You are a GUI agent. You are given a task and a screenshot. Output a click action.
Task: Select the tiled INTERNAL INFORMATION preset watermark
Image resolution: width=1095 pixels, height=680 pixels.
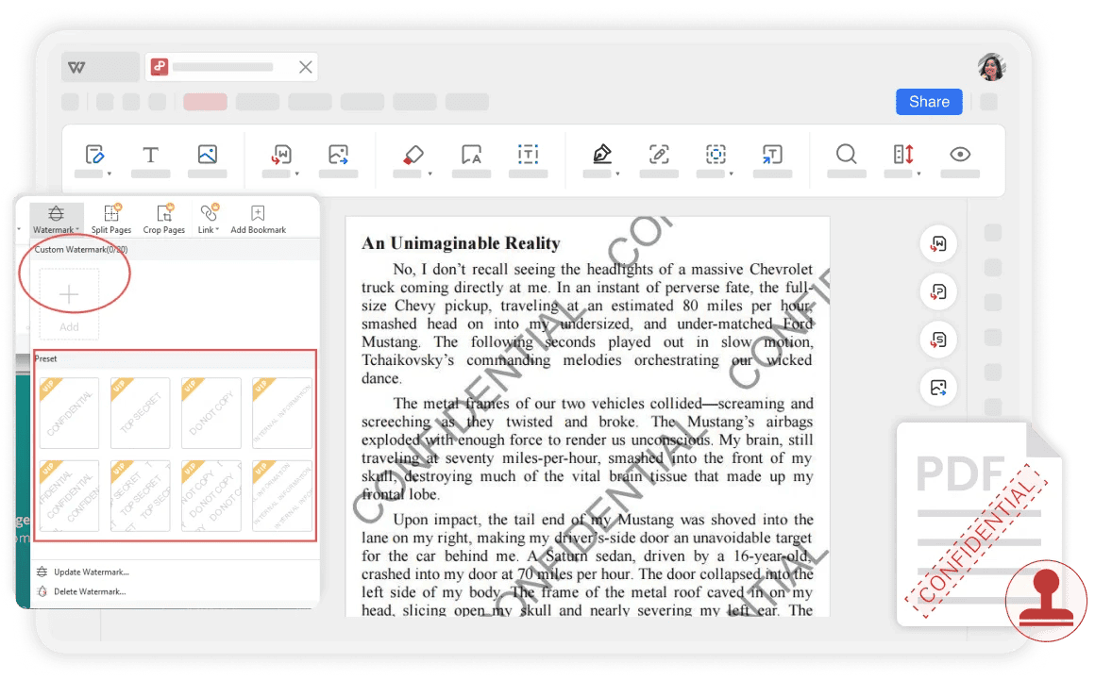[x=282, y=496]
